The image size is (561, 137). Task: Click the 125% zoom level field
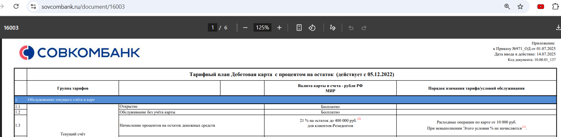262,28
